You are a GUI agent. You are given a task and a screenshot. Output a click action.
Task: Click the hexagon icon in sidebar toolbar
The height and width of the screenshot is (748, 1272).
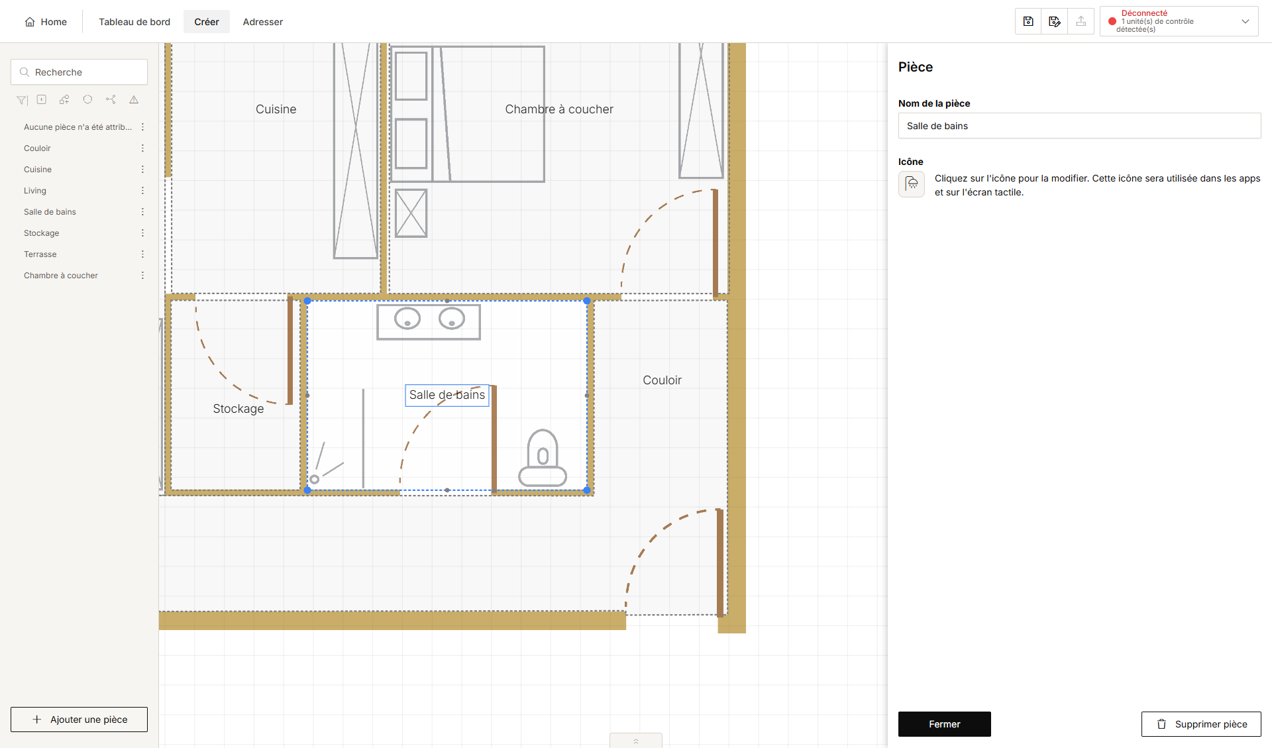[87, 99]
